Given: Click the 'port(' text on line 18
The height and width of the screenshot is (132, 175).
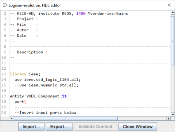Looking at the screenshot, I should click(x=20, y=102).
